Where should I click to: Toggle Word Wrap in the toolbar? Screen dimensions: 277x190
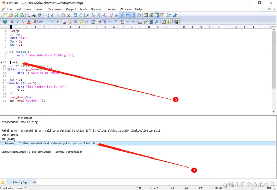click(x=122, y=15)
